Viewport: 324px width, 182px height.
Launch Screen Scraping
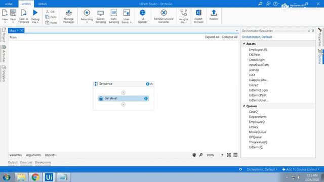[x=101, y=16]
